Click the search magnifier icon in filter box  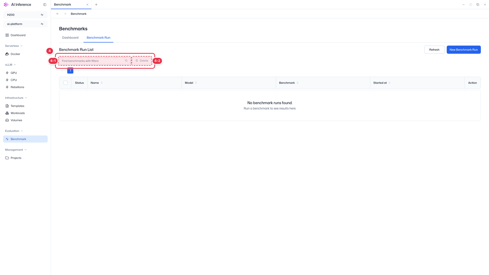click(x=126, y=61)
